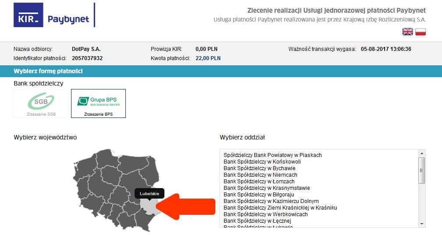Click the branch list scroll down arrow
Viewport: 442px width, 235px height.
tap(422, 224)
